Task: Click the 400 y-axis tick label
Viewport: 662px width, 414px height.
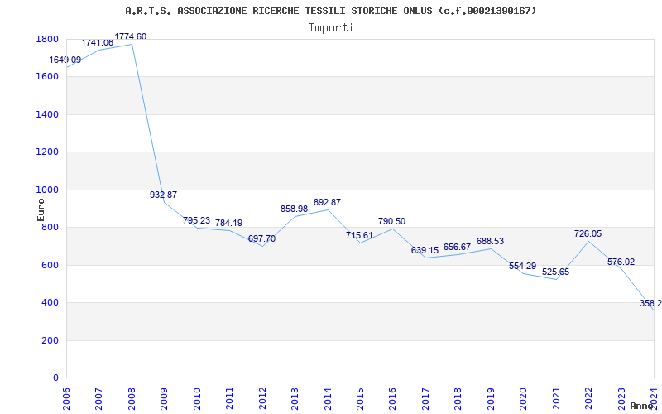Action: [50, 303]
